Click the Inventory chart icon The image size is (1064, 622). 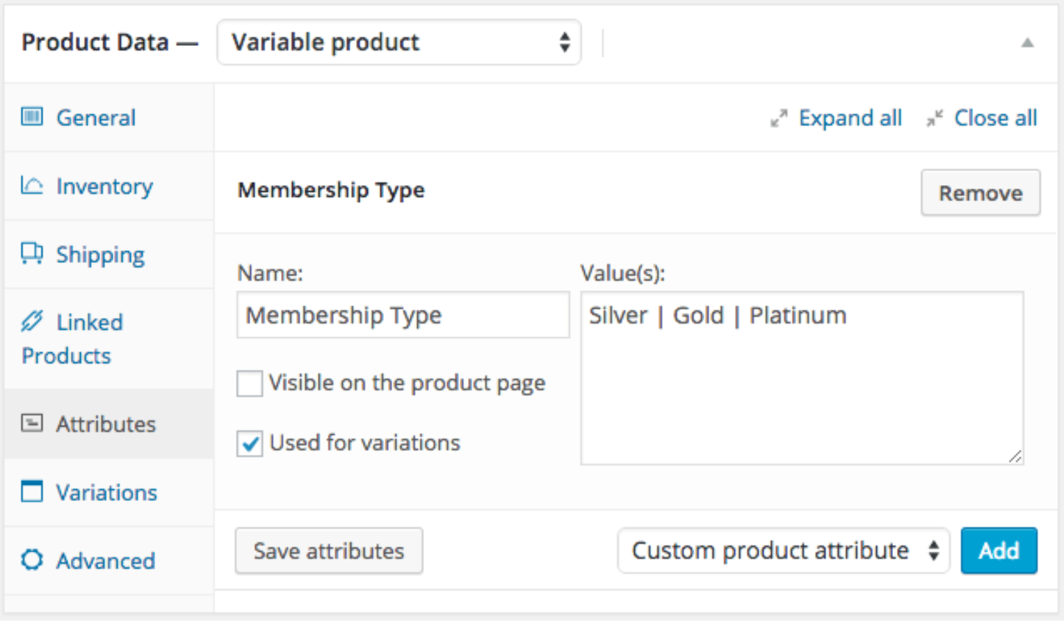pos(32,185)
